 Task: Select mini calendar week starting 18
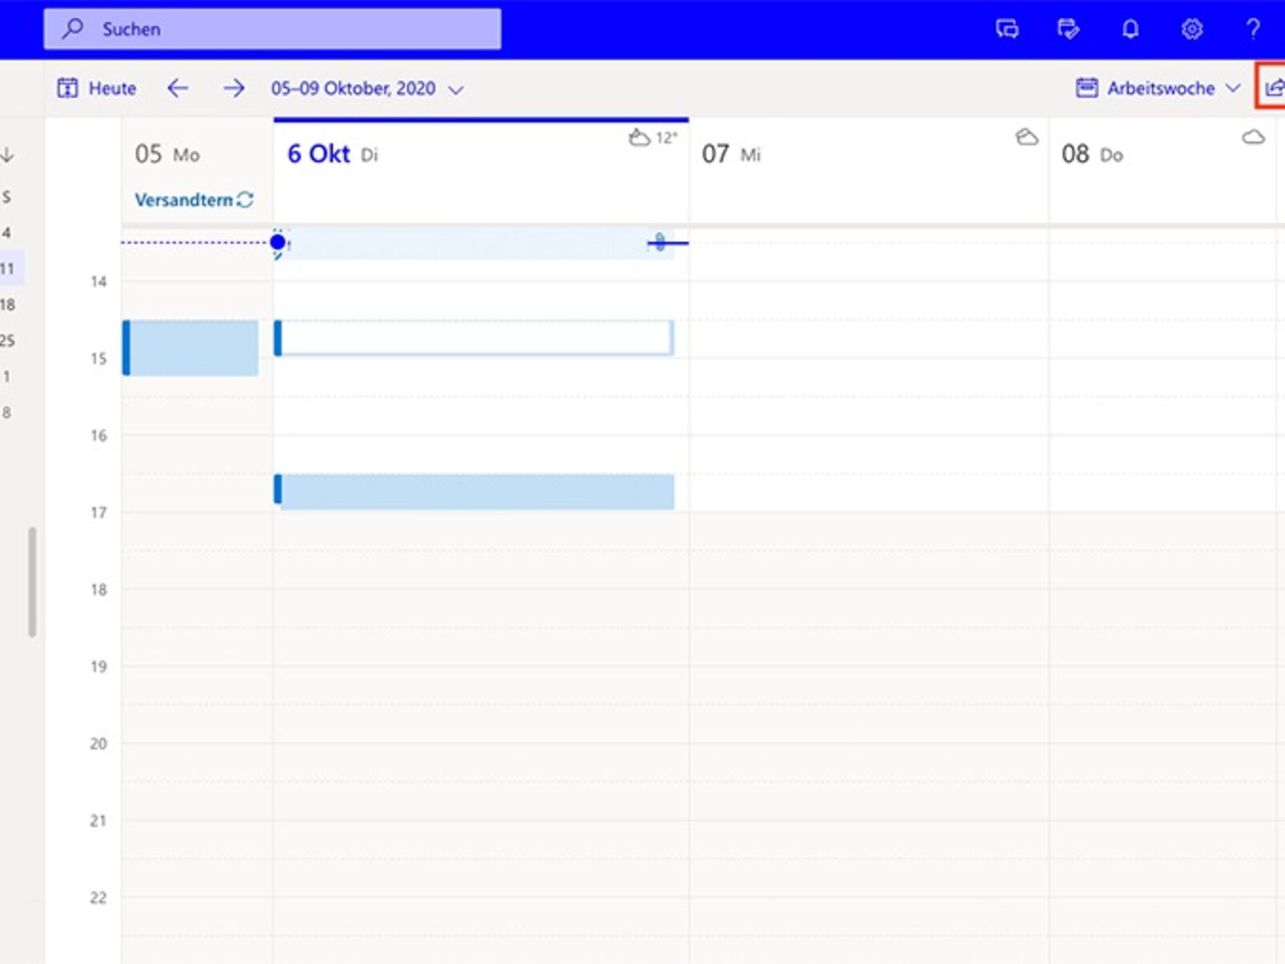coord(8,305)
